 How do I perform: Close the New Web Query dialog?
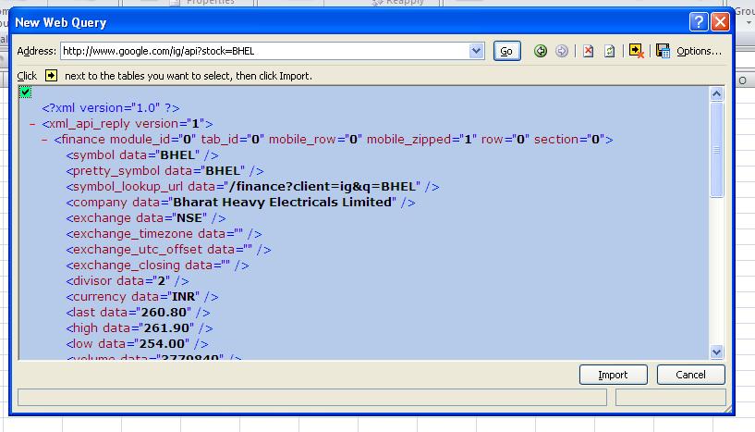[x=720, y=21]
